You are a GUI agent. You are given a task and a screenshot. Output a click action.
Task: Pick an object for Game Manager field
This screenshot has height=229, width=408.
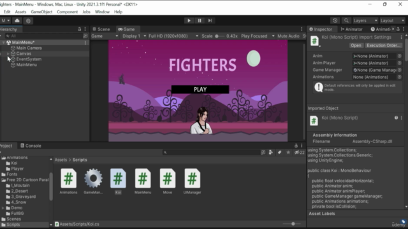pyautogui.click(x=400, y=70)
